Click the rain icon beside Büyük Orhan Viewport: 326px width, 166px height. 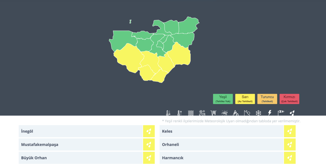pos(149,158)
